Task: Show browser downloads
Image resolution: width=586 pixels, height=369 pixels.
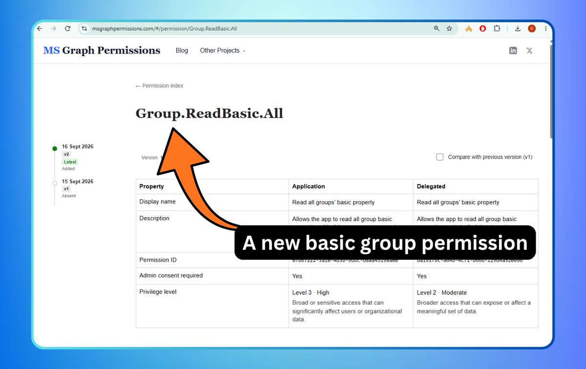Action: tap(518, 29)
